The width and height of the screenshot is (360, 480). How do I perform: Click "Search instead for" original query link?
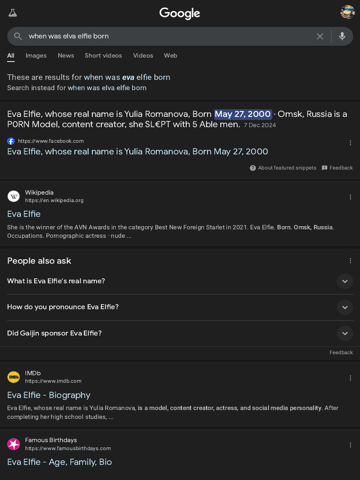[107, 88]
